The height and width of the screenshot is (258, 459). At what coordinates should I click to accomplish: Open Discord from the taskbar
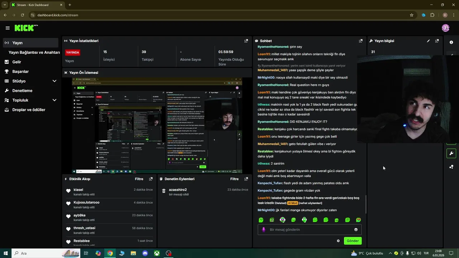tap(145, 253)
